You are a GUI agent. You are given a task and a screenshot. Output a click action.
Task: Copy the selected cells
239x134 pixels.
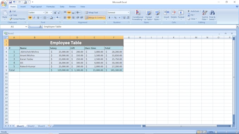point(13,15)
